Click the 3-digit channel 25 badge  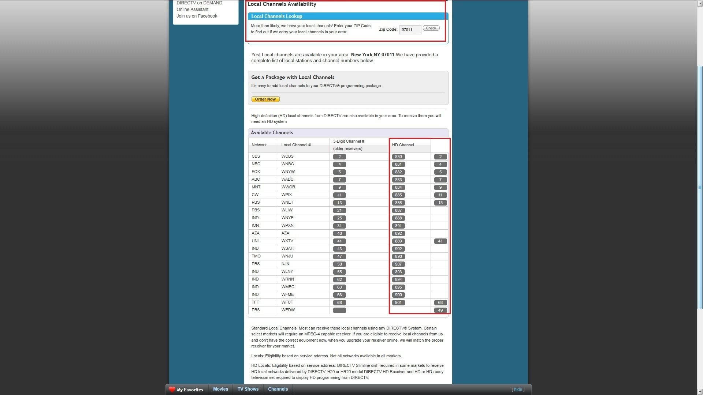tap(339, 218)
